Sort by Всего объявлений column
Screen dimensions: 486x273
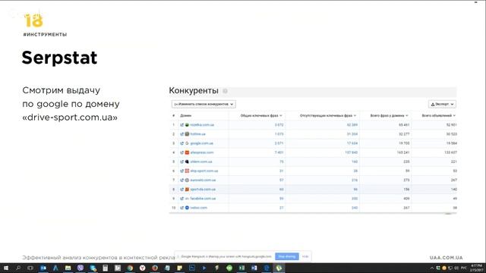coord(439,115)
